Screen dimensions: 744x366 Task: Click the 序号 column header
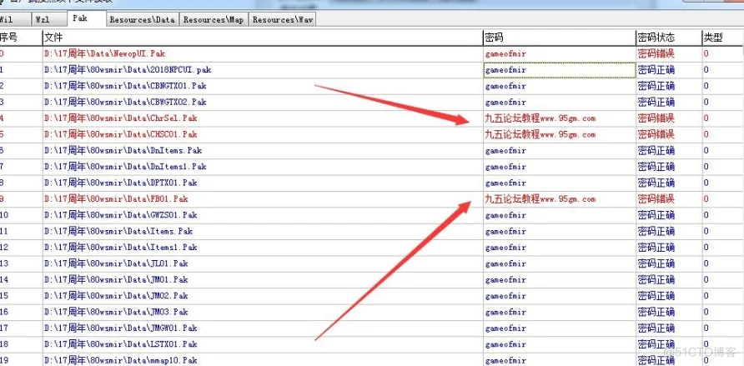pyautogui.click(x=21, y=38)
